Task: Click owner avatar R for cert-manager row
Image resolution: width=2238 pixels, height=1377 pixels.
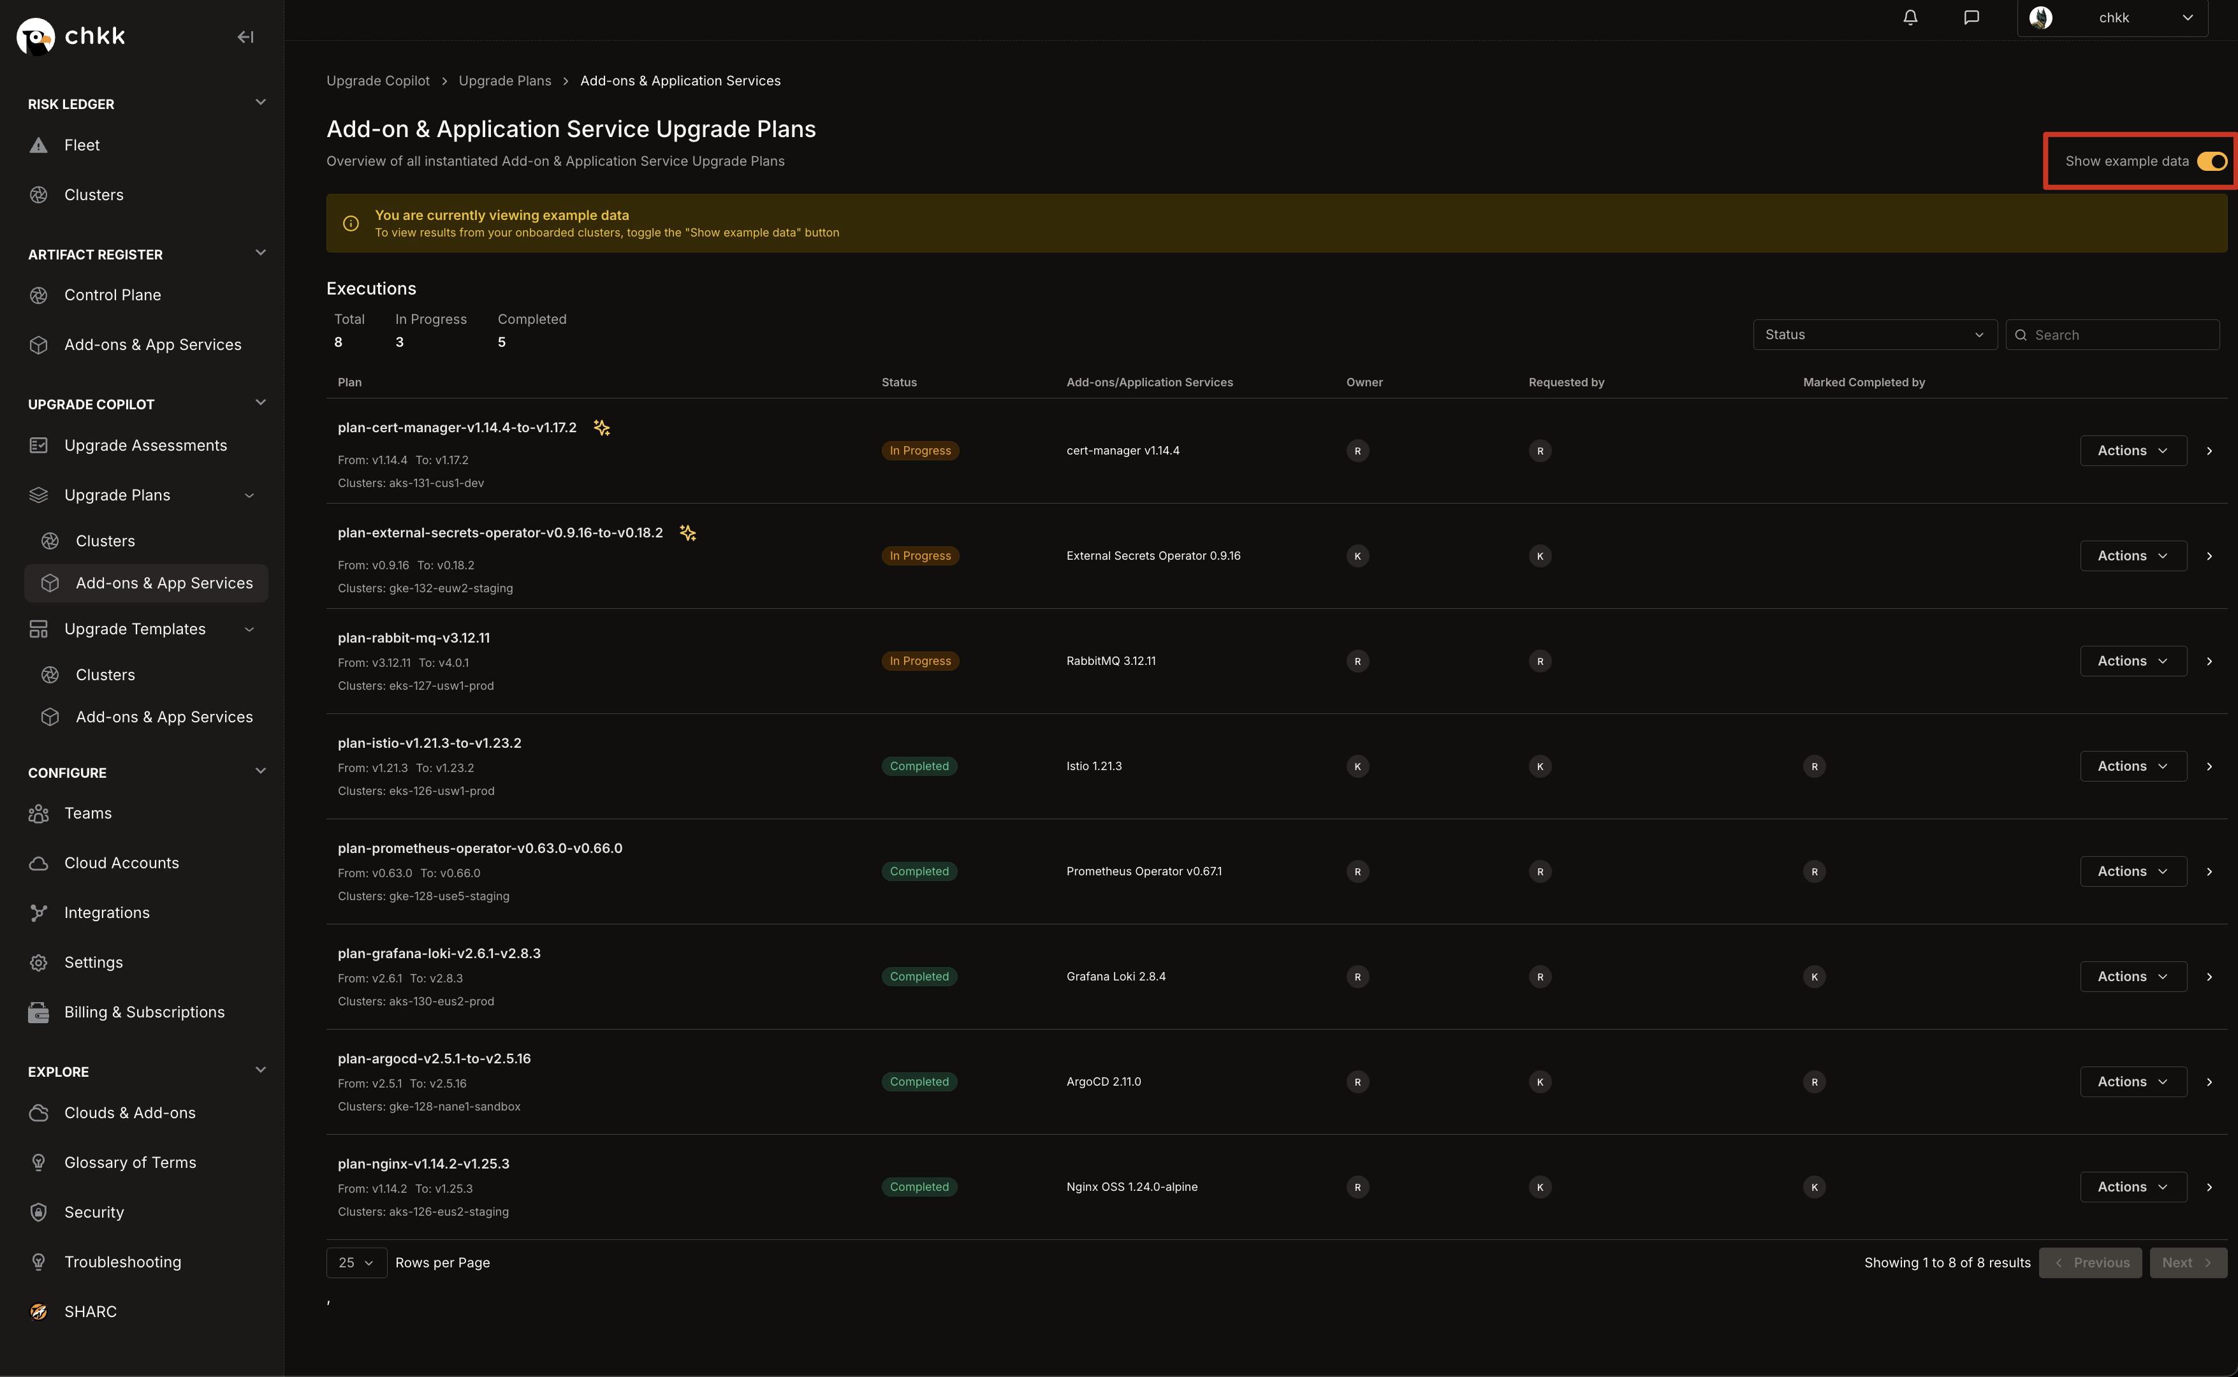Action: [x=1357, y=451]
